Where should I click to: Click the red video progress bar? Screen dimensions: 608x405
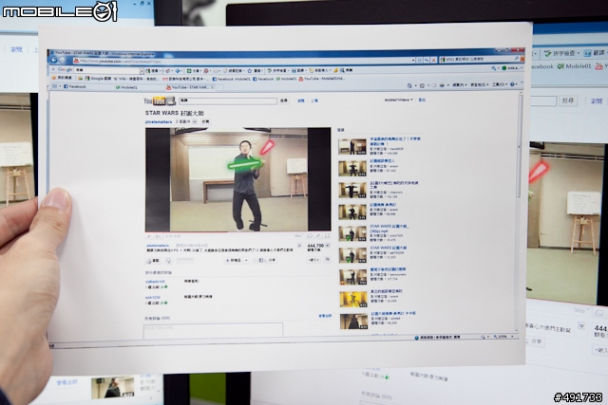click(x=238, y=232)
